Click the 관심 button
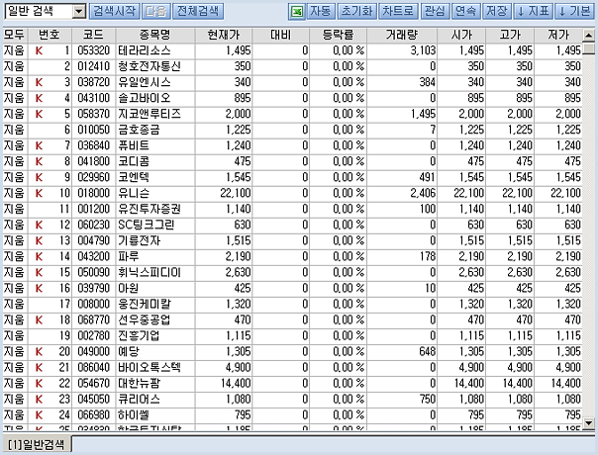This screenshot has width=598, height=455. pyautogui.click(x=435, y=12)
